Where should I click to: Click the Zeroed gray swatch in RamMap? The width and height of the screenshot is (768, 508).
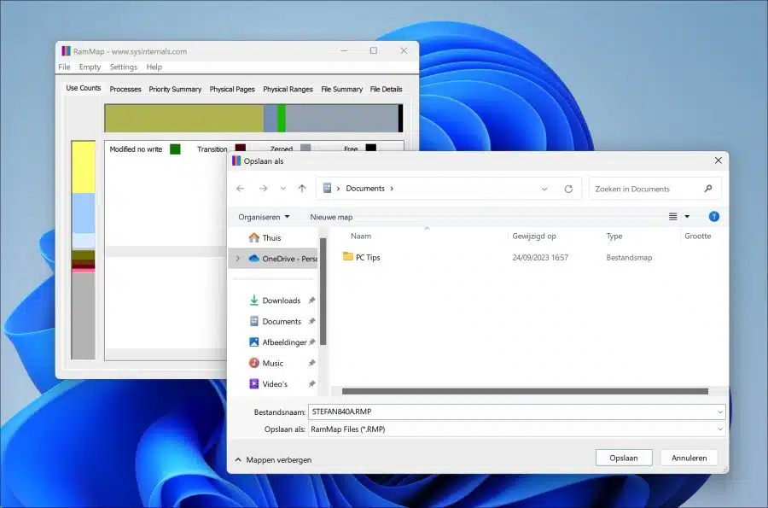click(305, 148)
